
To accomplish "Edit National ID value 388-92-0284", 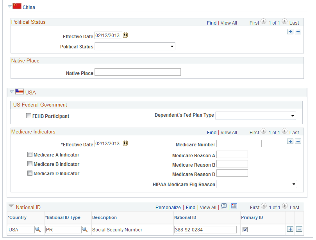I will tap(205, 229).
